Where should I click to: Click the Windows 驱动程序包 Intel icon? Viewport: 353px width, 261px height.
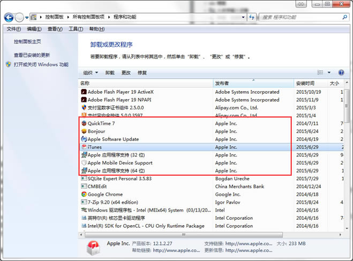(84, 210)
